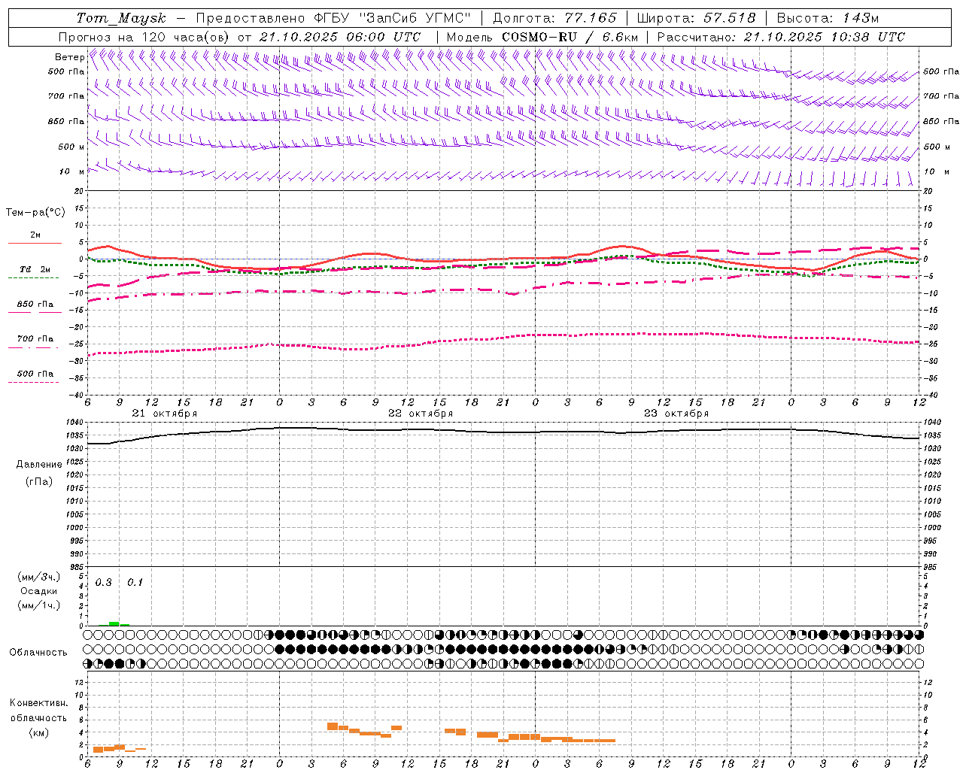Click the (гПа) pressure unit label
The image size is (963, 770).
[x=39, y=481]
